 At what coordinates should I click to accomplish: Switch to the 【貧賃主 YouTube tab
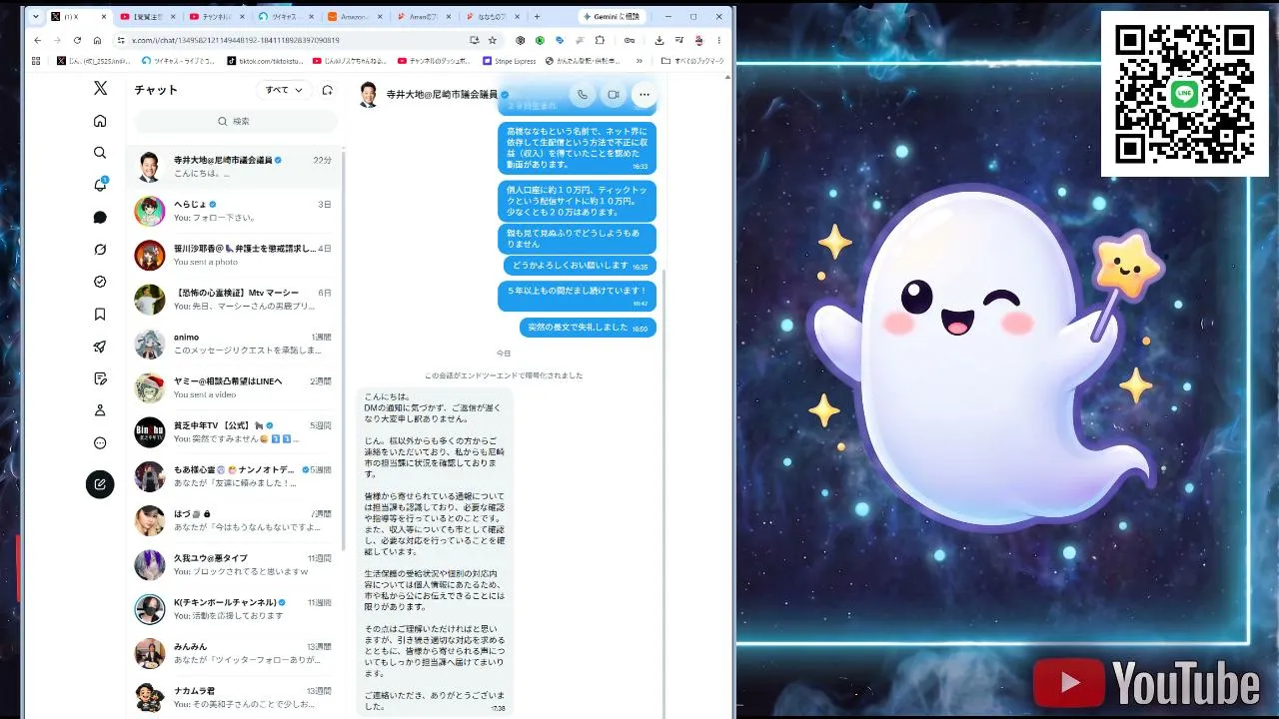coord(148,17)
